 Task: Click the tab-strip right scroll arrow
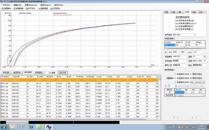tap(205, 12)
